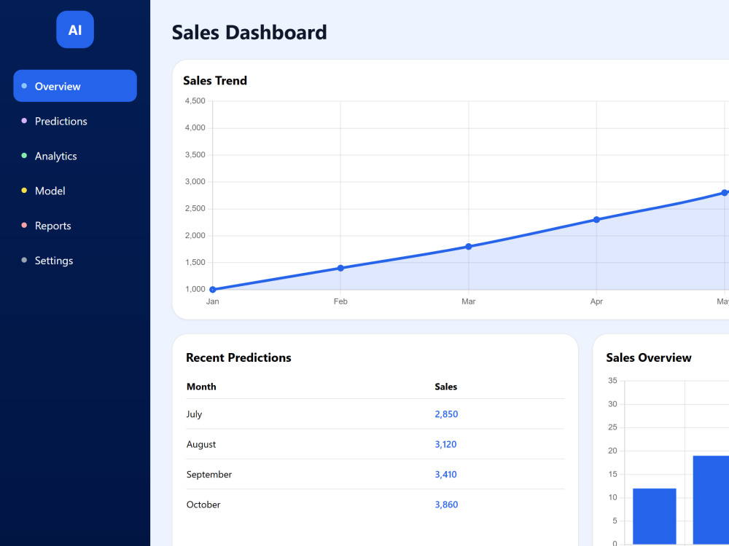Select the August row label

pos(201,444)
